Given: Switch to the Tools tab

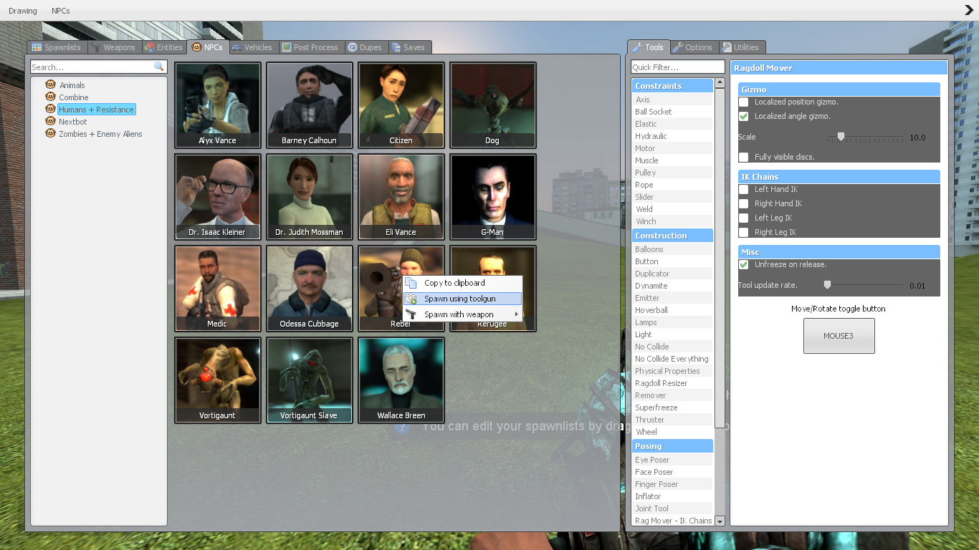Looking at the screenshot, I should [648, 47].
